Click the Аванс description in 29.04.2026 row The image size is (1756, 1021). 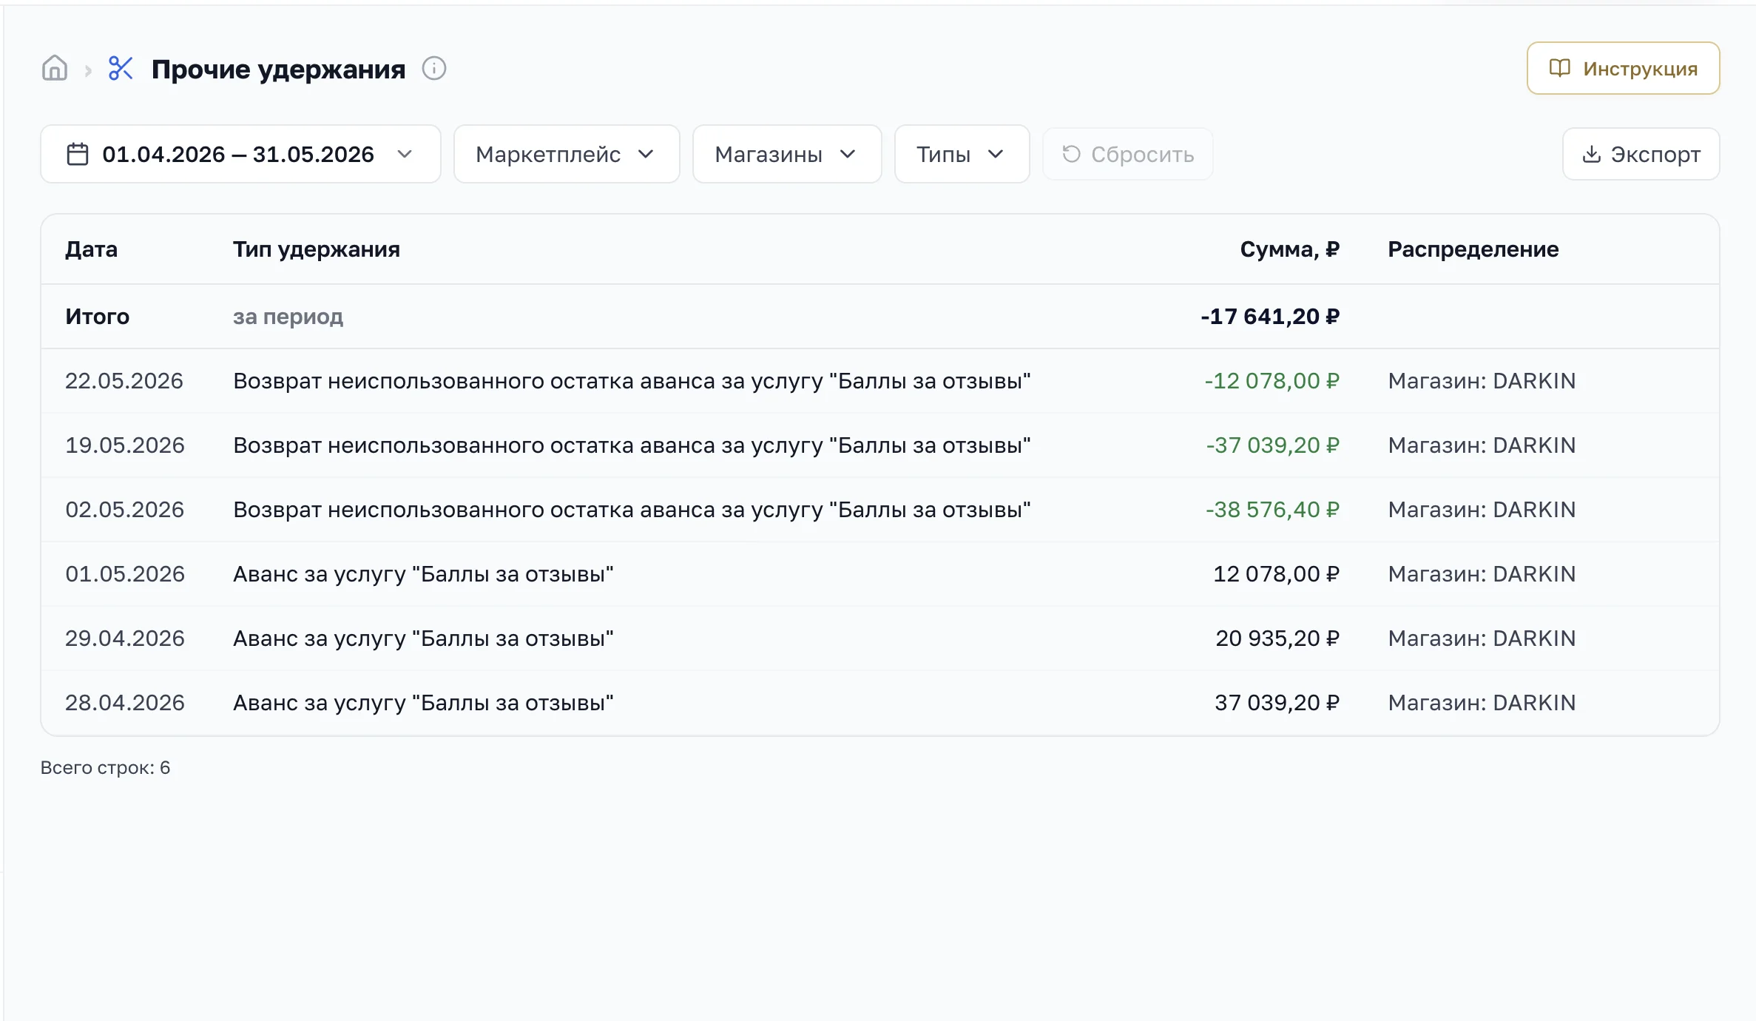[423, 638]
